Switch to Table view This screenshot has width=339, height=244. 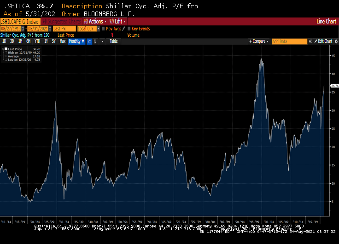coord(113,41)
